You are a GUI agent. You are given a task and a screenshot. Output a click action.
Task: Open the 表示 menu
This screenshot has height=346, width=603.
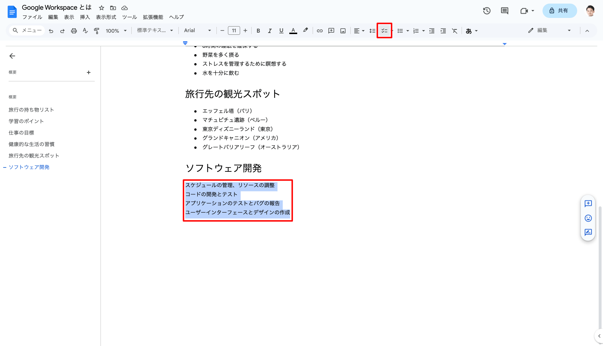pyautogui.click(x=69, y=17)
